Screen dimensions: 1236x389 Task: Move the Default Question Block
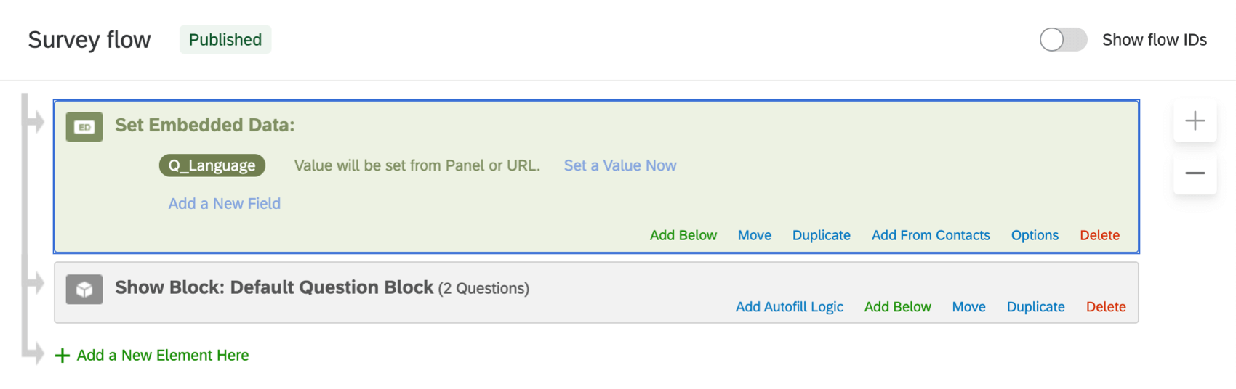(968, 307)
